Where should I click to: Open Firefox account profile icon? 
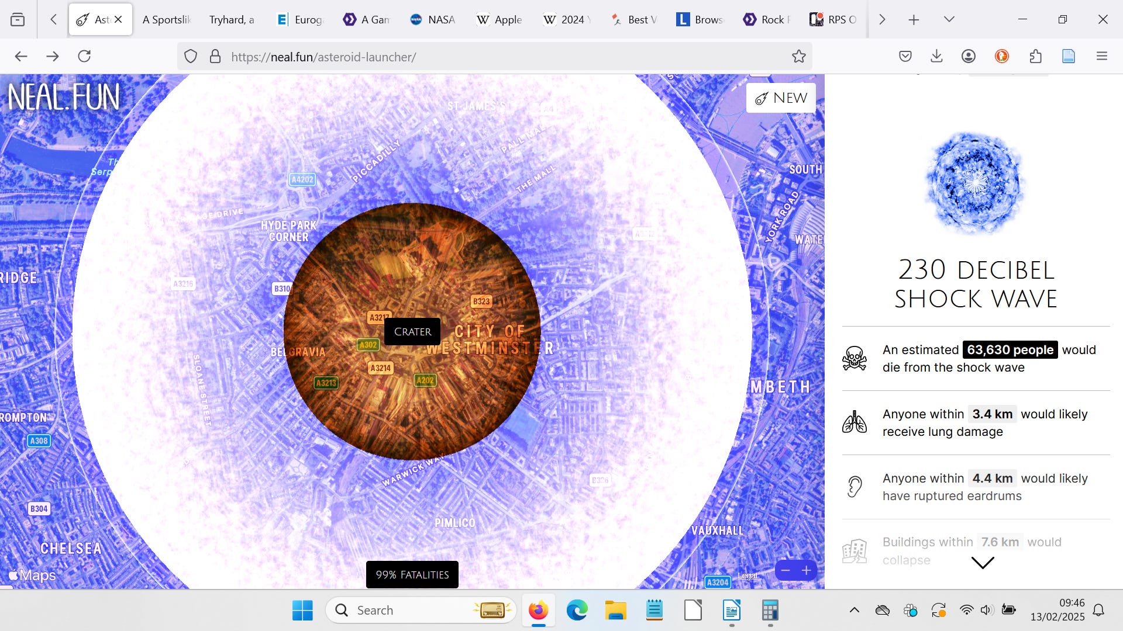[x=968, y=56]
